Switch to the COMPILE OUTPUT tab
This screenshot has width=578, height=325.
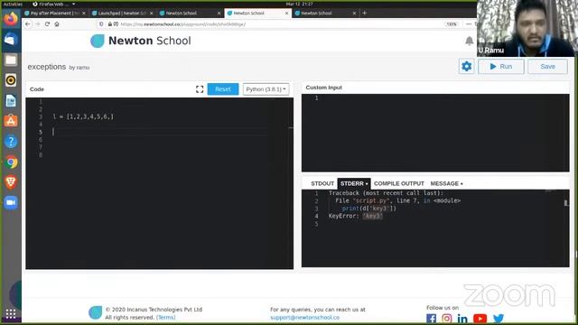click(399, 183)
